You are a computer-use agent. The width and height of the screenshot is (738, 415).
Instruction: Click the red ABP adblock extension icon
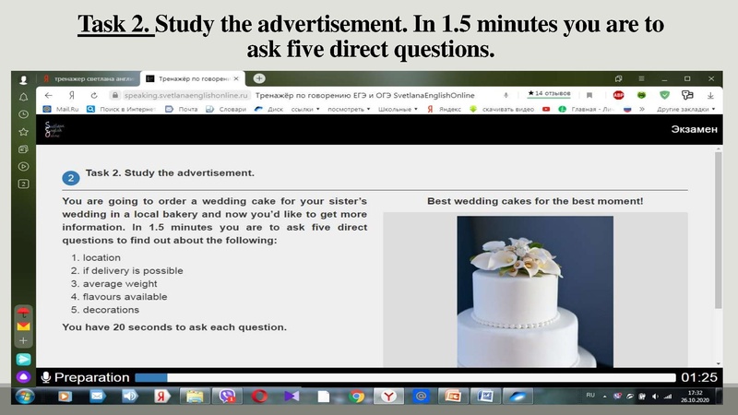[618, 94]
